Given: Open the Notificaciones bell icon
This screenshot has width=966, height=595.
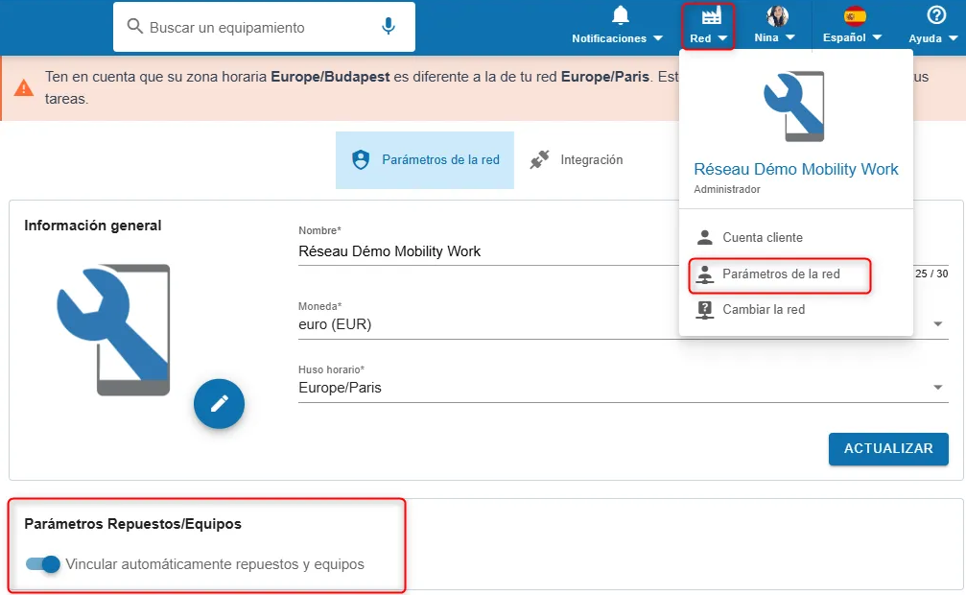Looking at the screenshot, I should [621, 15].
